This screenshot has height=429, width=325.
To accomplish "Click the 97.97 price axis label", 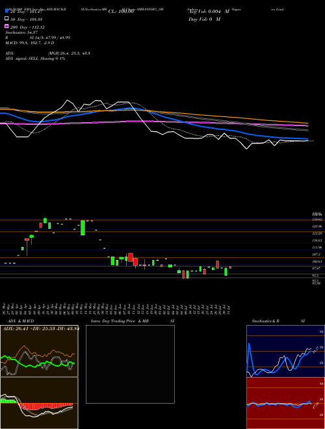I will (317, 268).
